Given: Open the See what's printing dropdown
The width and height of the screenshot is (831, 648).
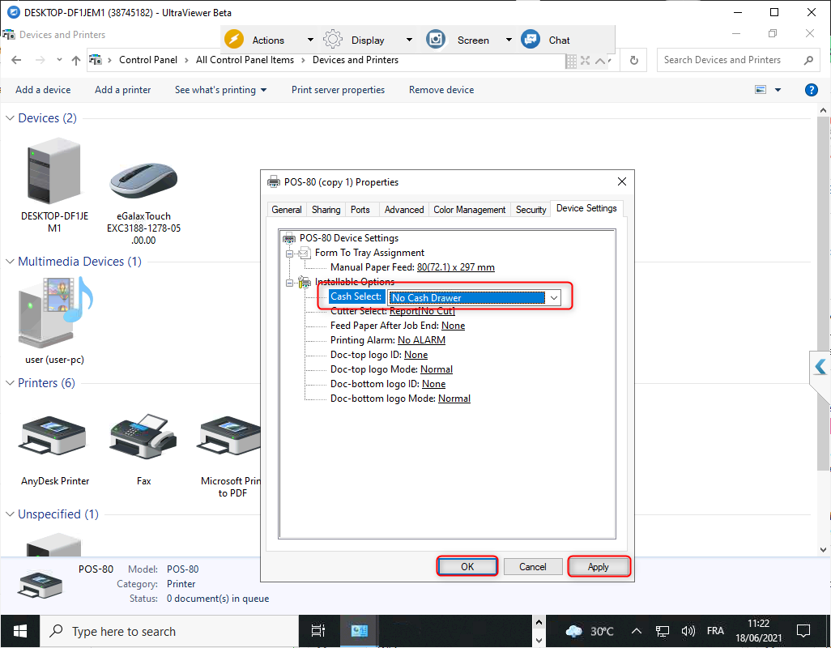Looking at the screenshot, I should 220,90.
